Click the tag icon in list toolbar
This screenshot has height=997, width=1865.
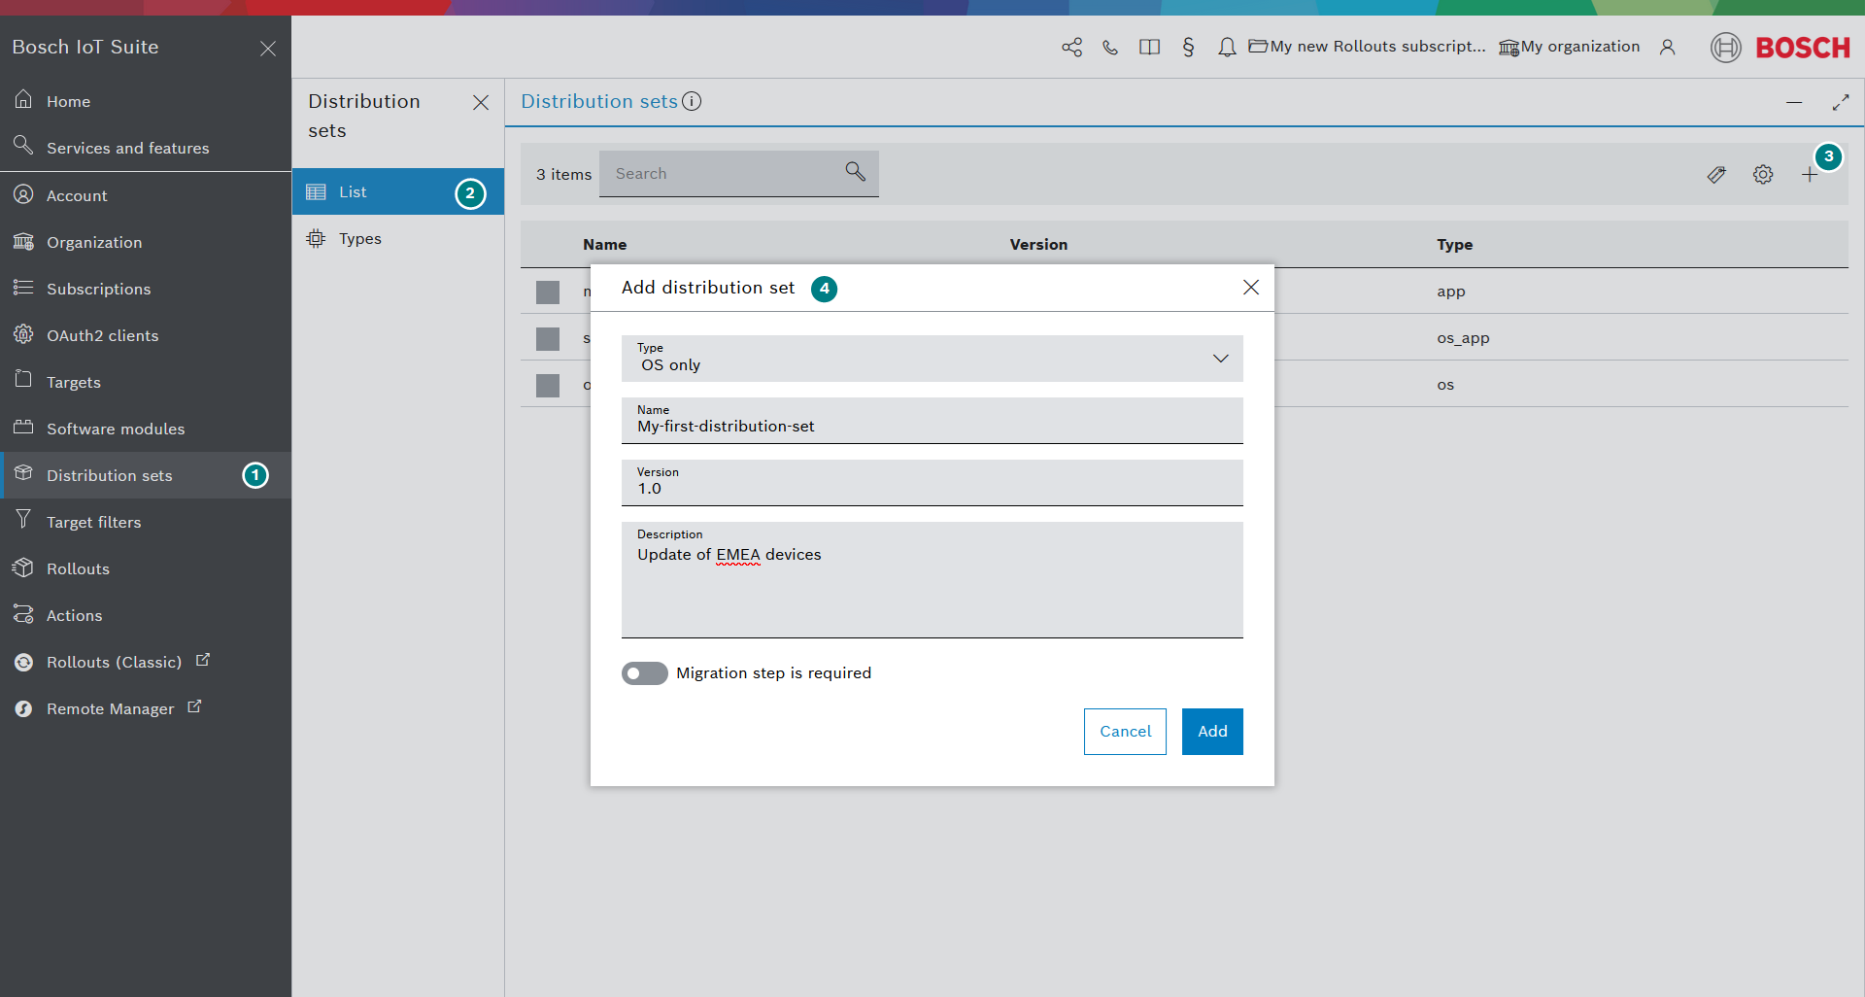click(x=1716, y=174)
